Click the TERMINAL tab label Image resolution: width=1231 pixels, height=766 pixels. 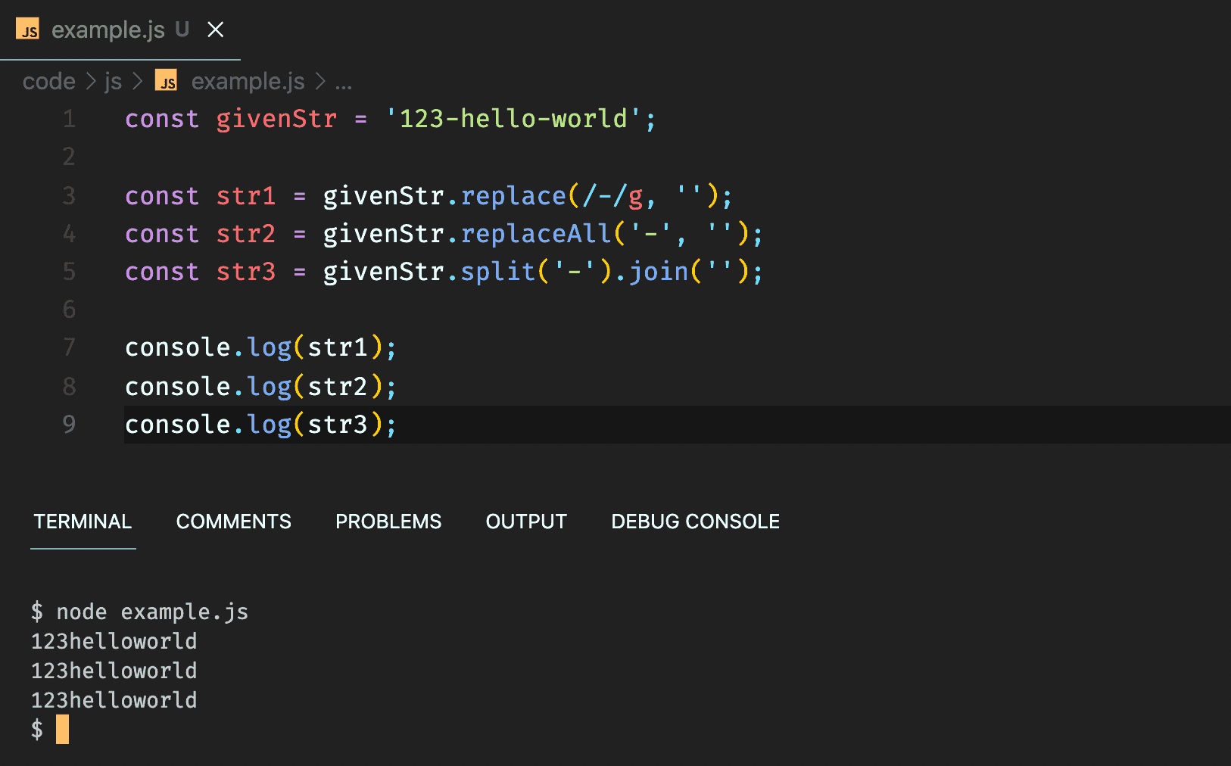[x=83, y=521]
